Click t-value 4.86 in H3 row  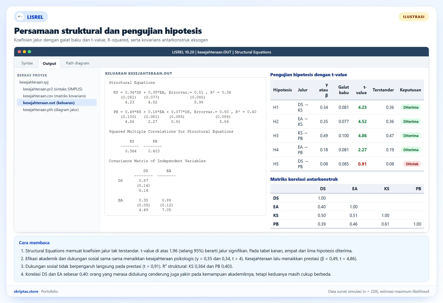point(362,136)
